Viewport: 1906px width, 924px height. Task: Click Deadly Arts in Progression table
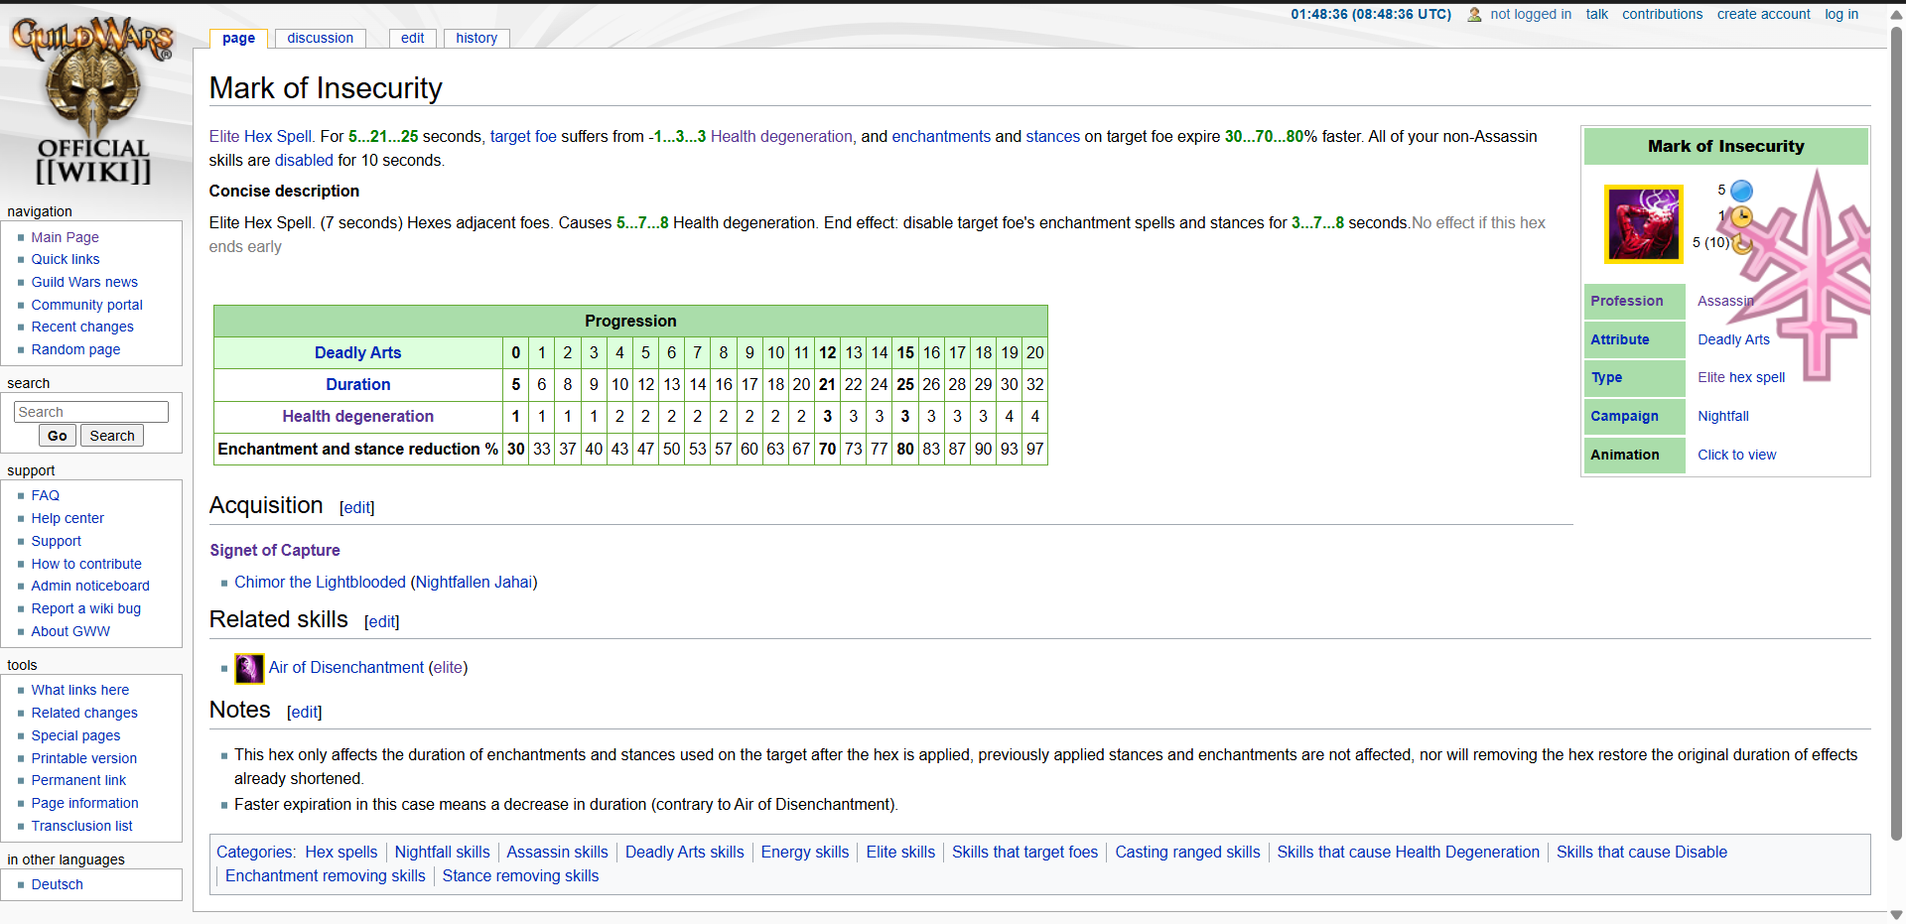357,353
